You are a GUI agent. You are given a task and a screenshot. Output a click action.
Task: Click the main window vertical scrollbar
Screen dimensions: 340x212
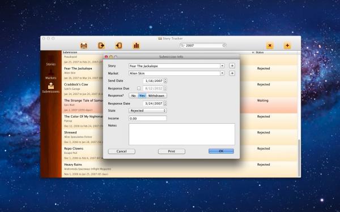[299, 158]
